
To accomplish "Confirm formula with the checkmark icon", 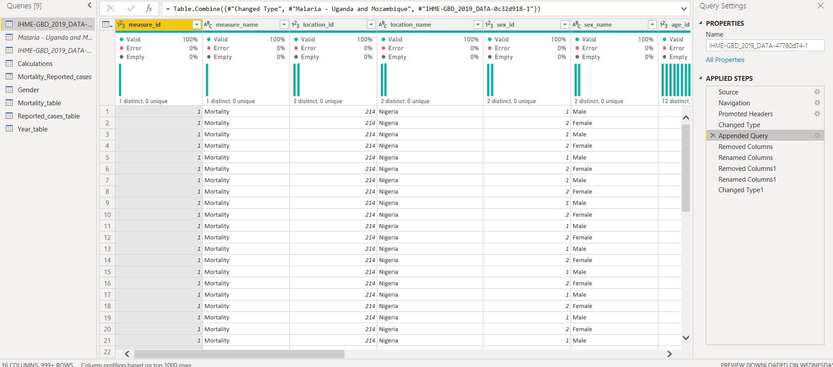I will pyautogui.click(x=131, y=8).
